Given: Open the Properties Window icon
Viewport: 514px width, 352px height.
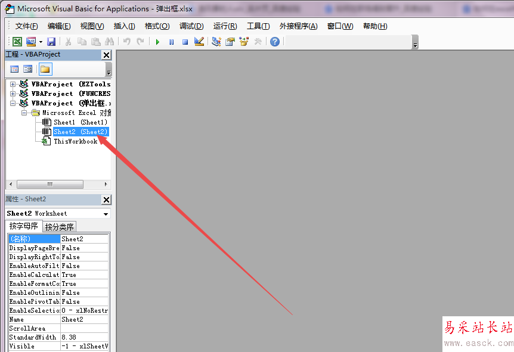Looking at the screenshot, I should point(230,42).
